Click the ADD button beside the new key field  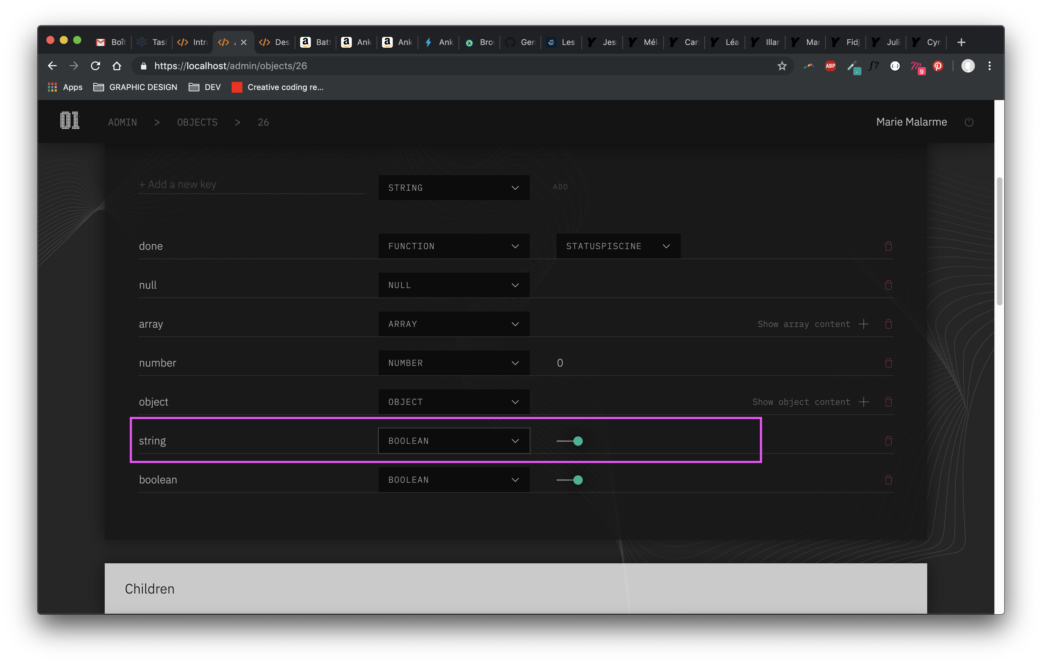click(x=560, y=187)
